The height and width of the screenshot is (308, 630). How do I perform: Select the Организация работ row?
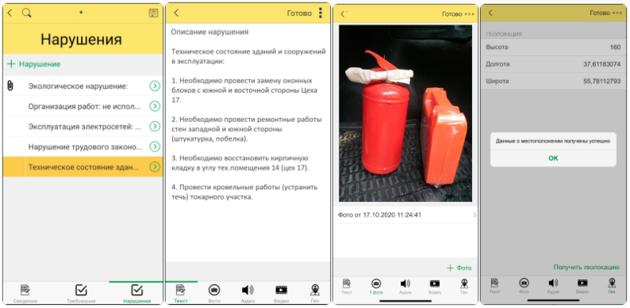point(83,106)
